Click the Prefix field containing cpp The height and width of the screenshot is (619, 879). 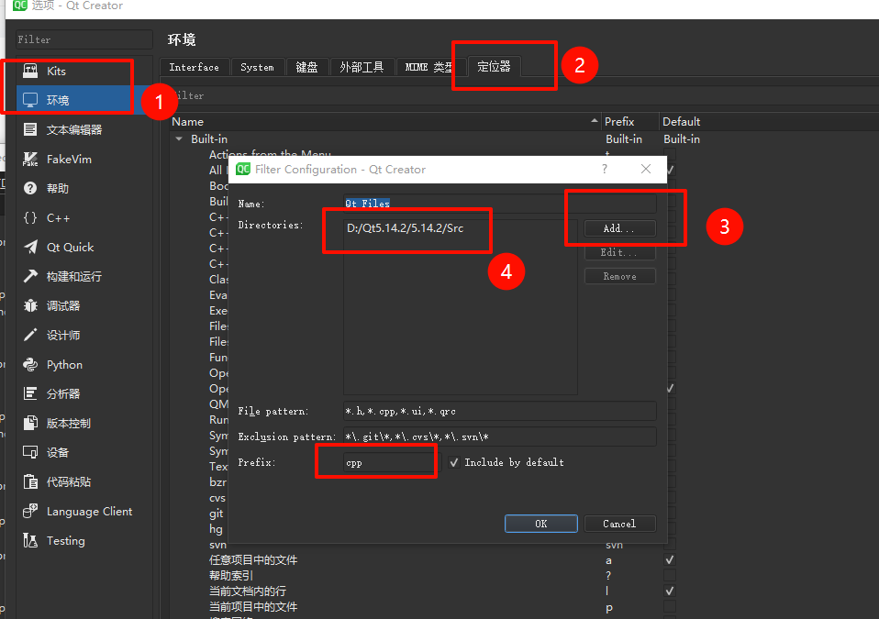[x=391, y=463]
